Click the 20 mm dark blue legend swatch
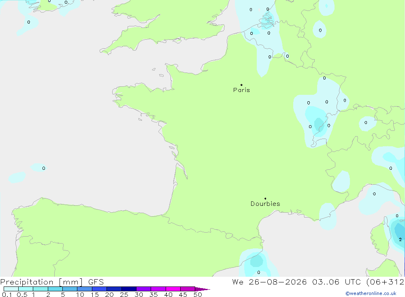Image resolution: width=405 pixels, height=297 pixels. [x=114, y=289]
